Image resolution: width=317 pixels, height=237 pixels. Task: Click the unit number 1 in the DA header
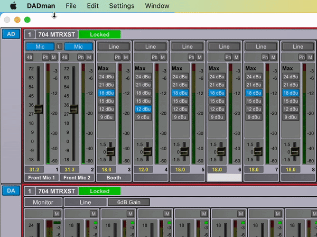(30, 191)
